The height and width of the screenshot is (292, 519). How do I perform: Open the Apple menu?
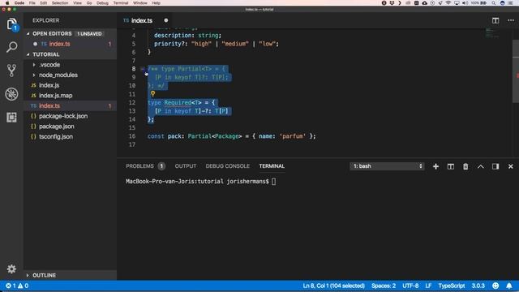click(x=7, y=3)
